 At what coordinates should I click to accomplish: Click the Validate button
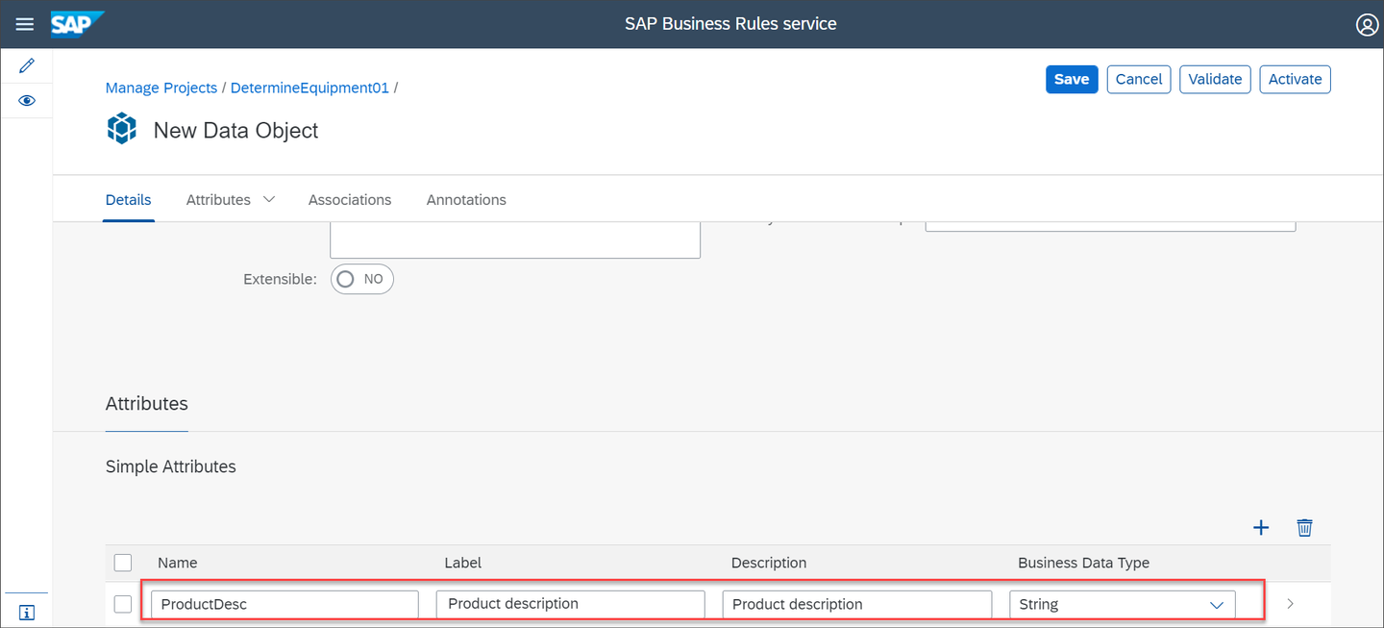click(1215, 79)
